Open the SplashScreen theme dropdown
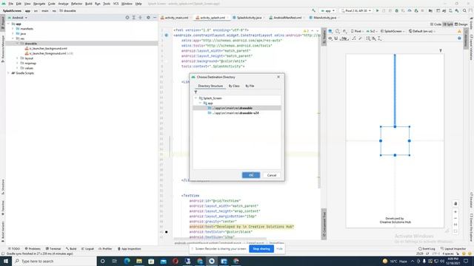Image resolution: width=474 pixels, height=266 pixels. 393,31
